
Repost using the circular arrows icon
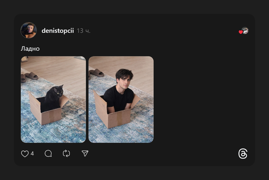(x=66, y=154)
